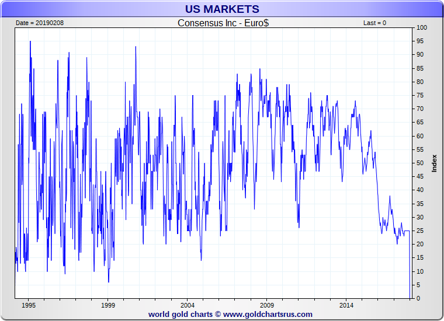Image resolution: width=444 pixels, height=321 pixels.
Task: Click the 0 value on the y-axis
Action: tap(418, 298)
